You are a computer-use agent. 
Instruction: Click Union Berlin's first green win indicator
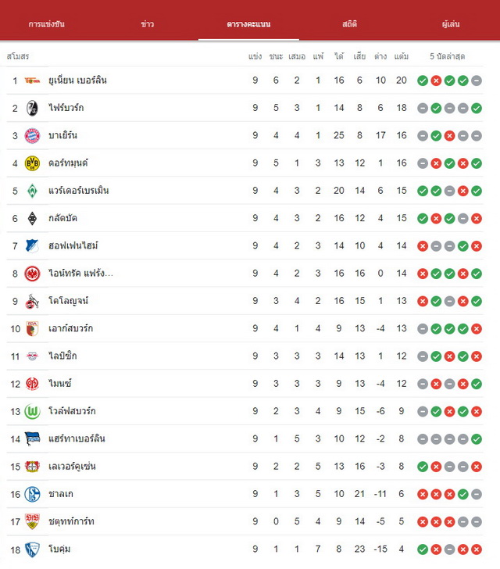(423, 81)
